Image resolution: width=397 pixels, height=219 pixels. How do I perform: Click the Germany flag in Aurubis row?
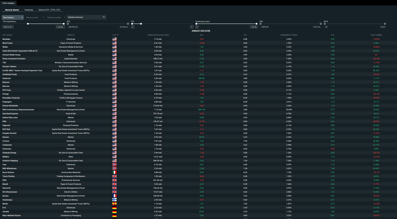114,212
